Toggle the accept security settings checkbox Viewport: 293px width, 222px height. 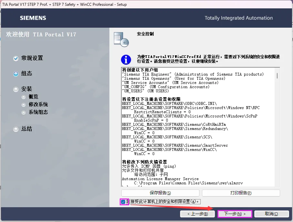click(x=123, y=202)
